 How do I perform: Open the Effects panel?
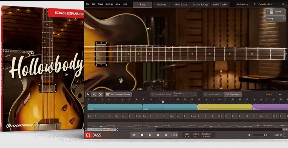click(275, 12)
